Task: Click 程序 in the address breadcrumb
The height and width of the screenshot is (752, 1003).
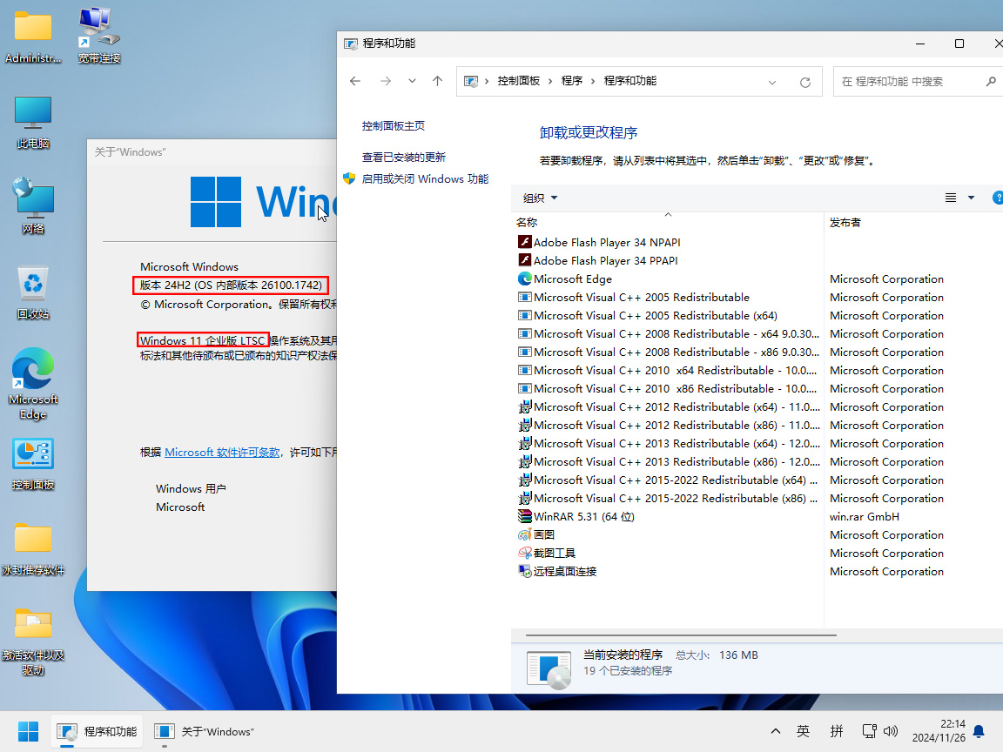Action: point(572,81)
